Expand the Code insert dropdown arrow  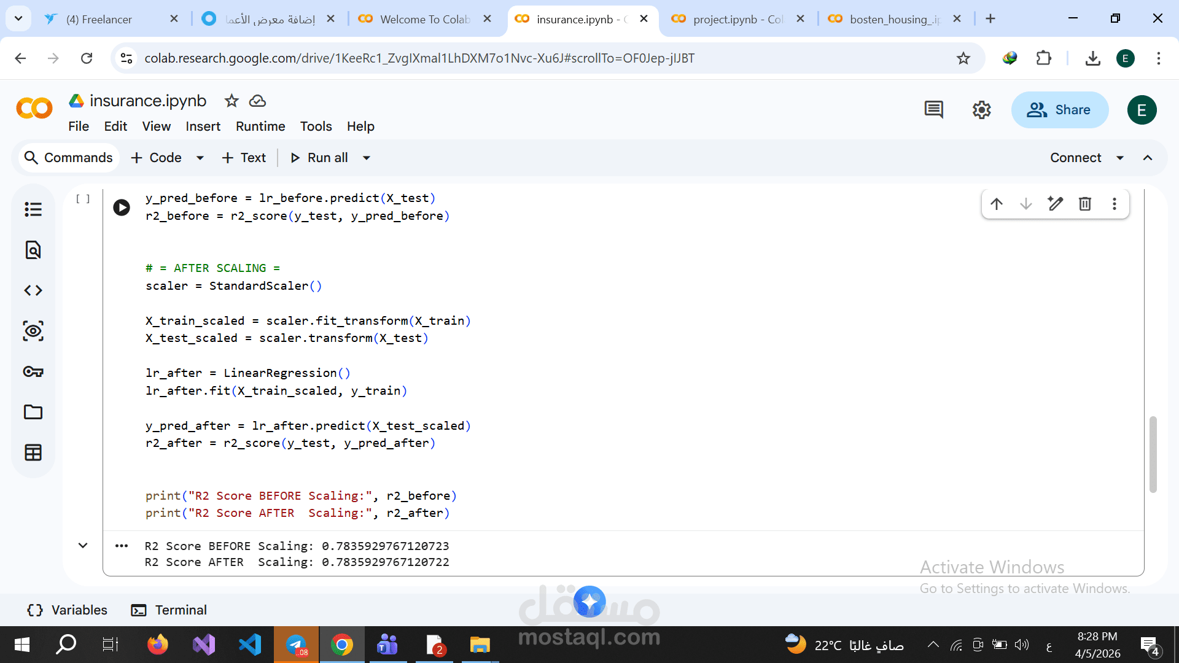[x=200, y=158]
